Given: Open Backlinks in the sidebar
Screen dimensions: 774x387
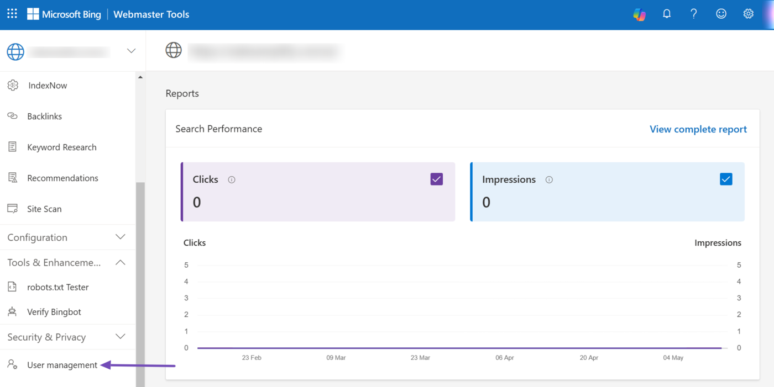Looking at the screenshot, I should (x=44, y=116).
